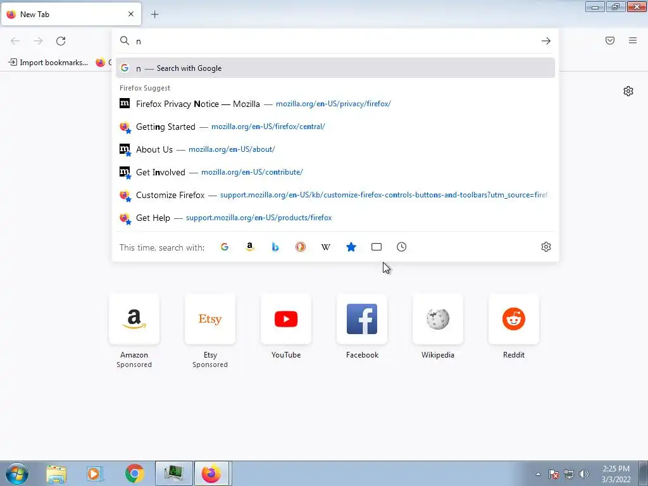This screenshot has height=486, width=648.
Task: Search this time with Google icon
Action: (225, 247)
